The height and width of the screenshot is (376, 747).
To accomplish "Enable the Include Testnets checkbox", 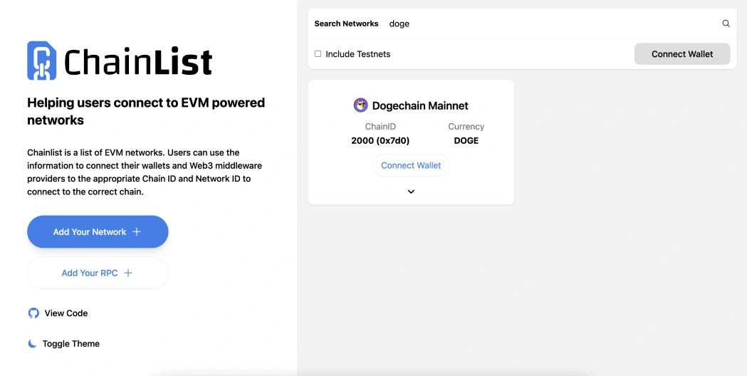I will coord(318,54).
